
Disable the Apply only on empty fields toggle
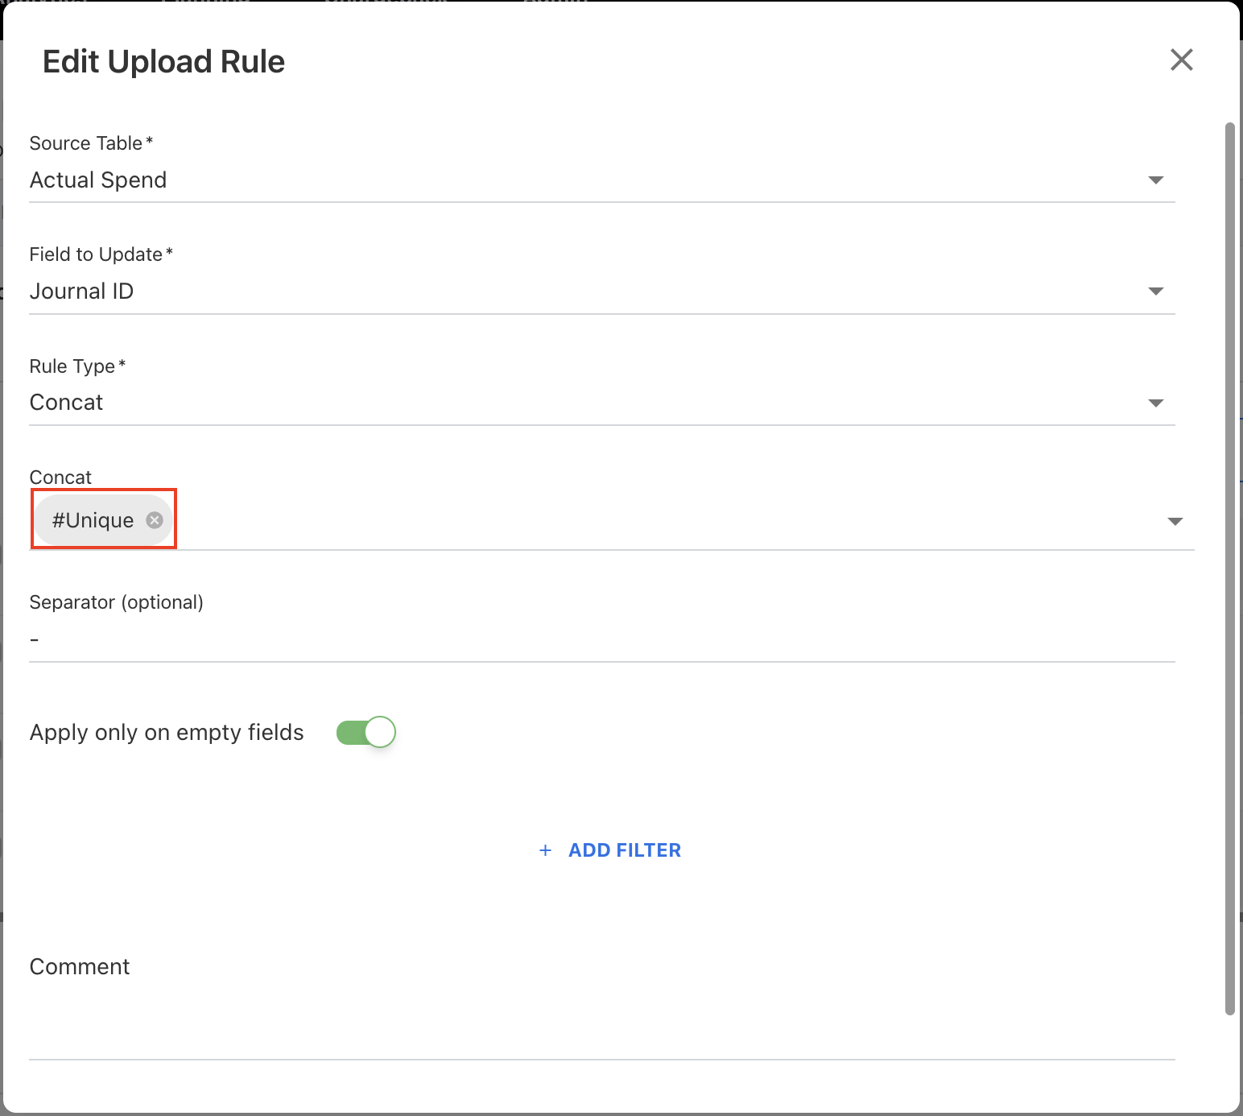coord(366,733)
